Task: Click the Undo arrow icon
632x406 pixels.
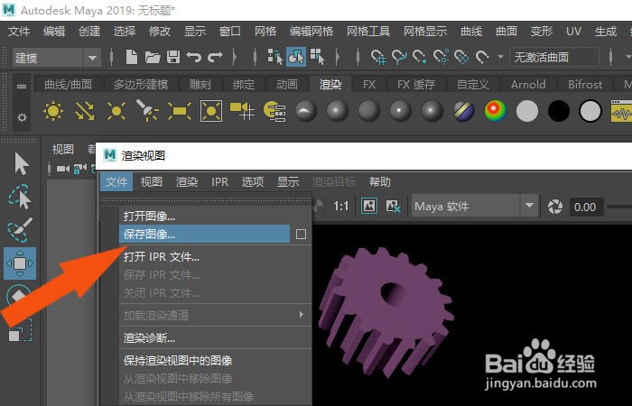Action: pyautogui.click(x=194, y=57)
